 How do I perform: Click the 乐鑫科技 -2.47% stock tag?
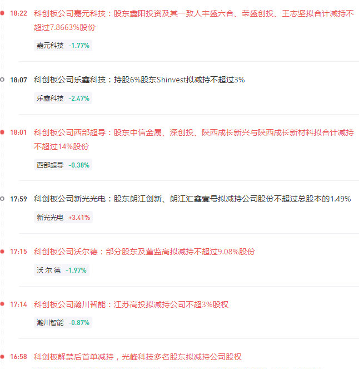coord(62,99)
